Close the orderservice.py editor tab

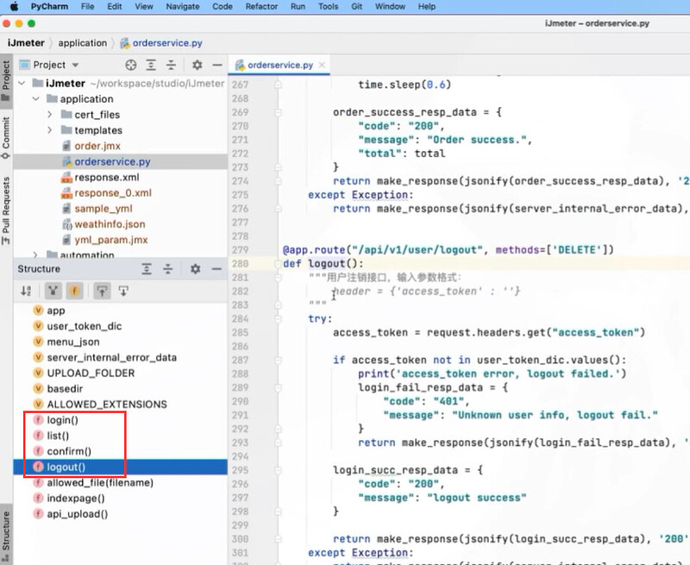322,65
